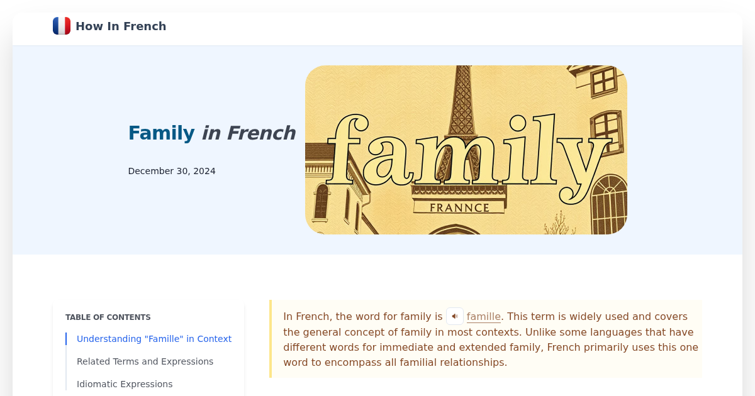755x396 pixels.
Task: Click the blue active-section indicator bar
Action: click(66, 339)
